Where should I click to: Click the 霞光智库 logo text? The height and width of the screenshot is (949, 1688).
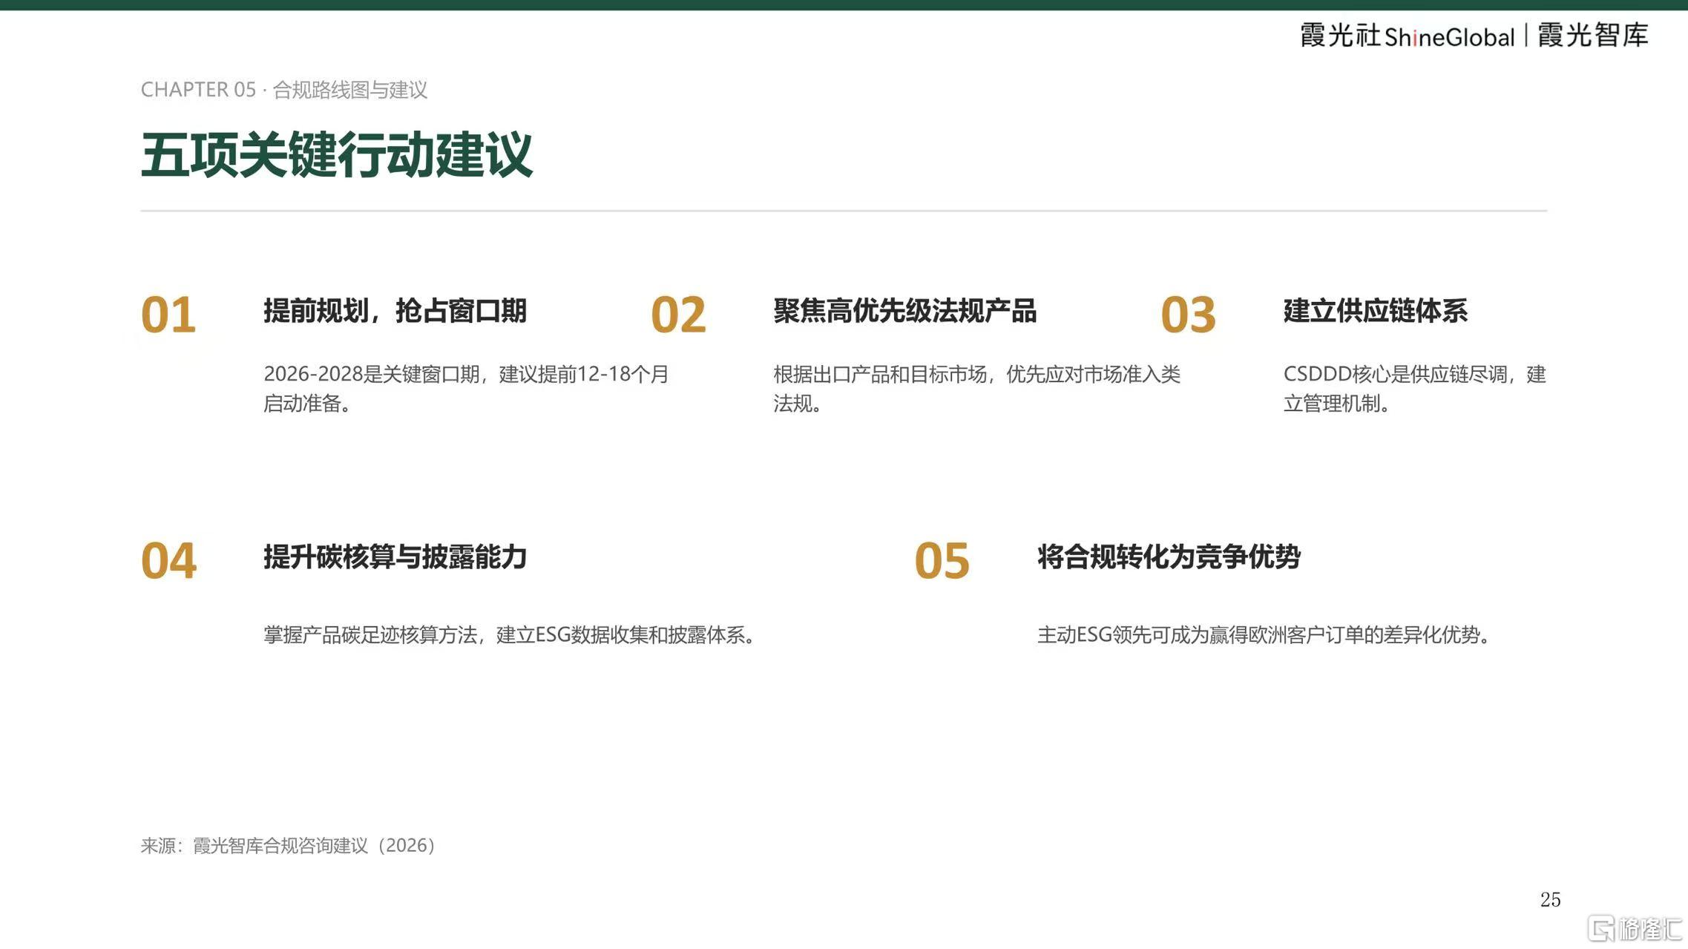pyautogui.click(x=1593, y=35)
